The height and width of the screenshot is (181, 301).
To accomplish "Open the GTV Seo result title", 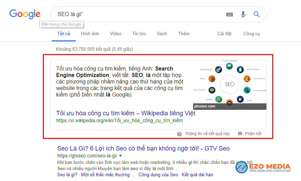I will coord(143,148).
